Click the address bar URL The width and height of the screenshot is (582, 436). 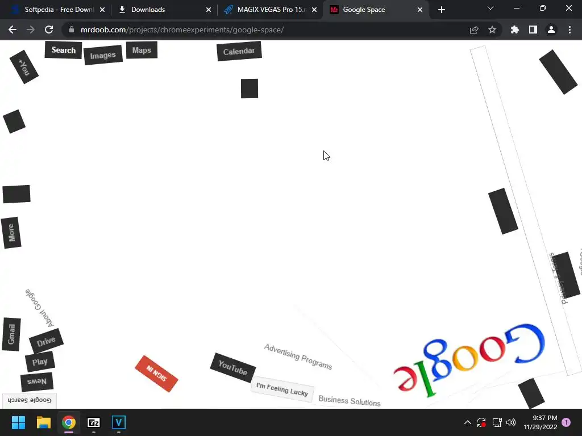pos(182,30)
